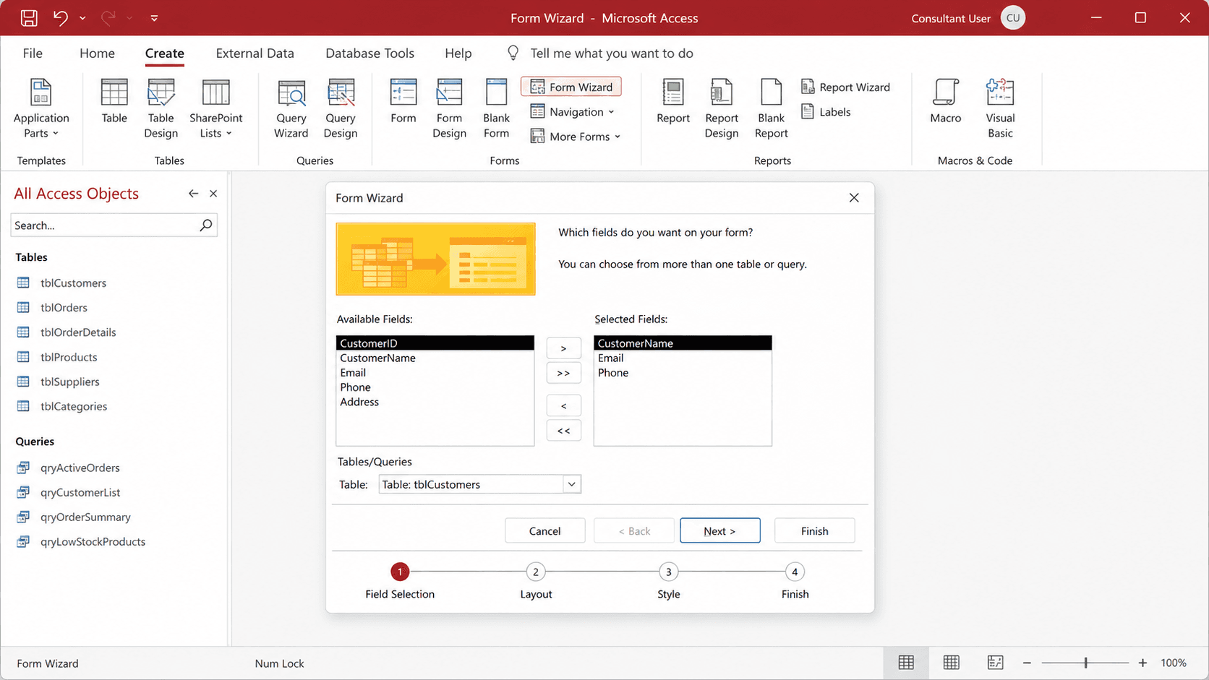Remove all fields with << button
This screenshot has width=1209, height=680.
click(564, 431)
